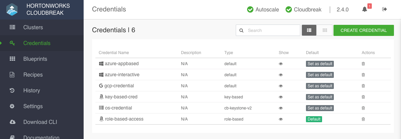Delete the gcp-credential using its trash icon
The width and height of the screenshot is (401, 139).
363,86
